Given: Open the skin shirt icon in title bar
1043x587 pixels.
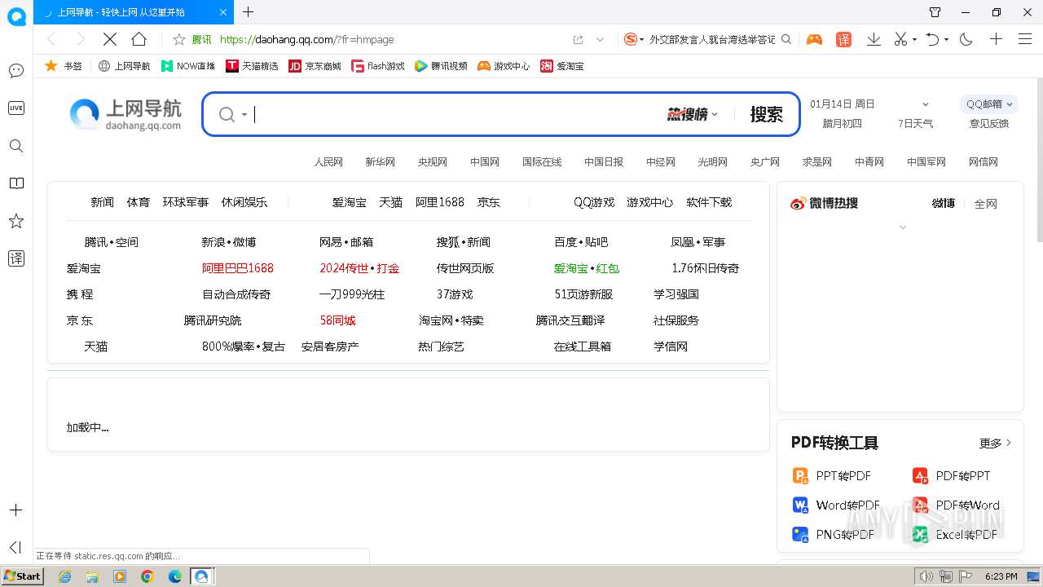Looking at the screenshot, I should tap(935, 12).
